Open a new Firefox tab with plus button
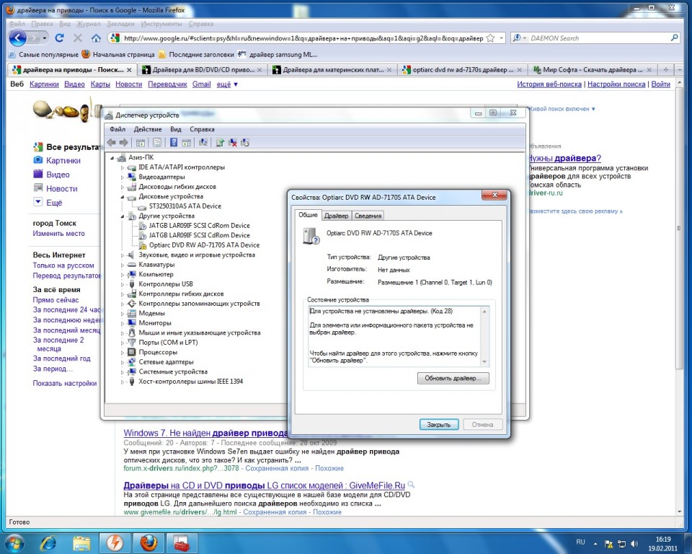Viewport: 692px width, 554px height. [x=666, y=70]
